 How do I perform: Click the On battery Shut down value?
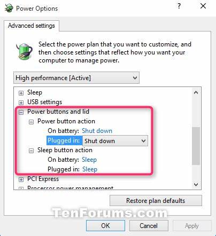pyautogui.click(x=97, y=131)
